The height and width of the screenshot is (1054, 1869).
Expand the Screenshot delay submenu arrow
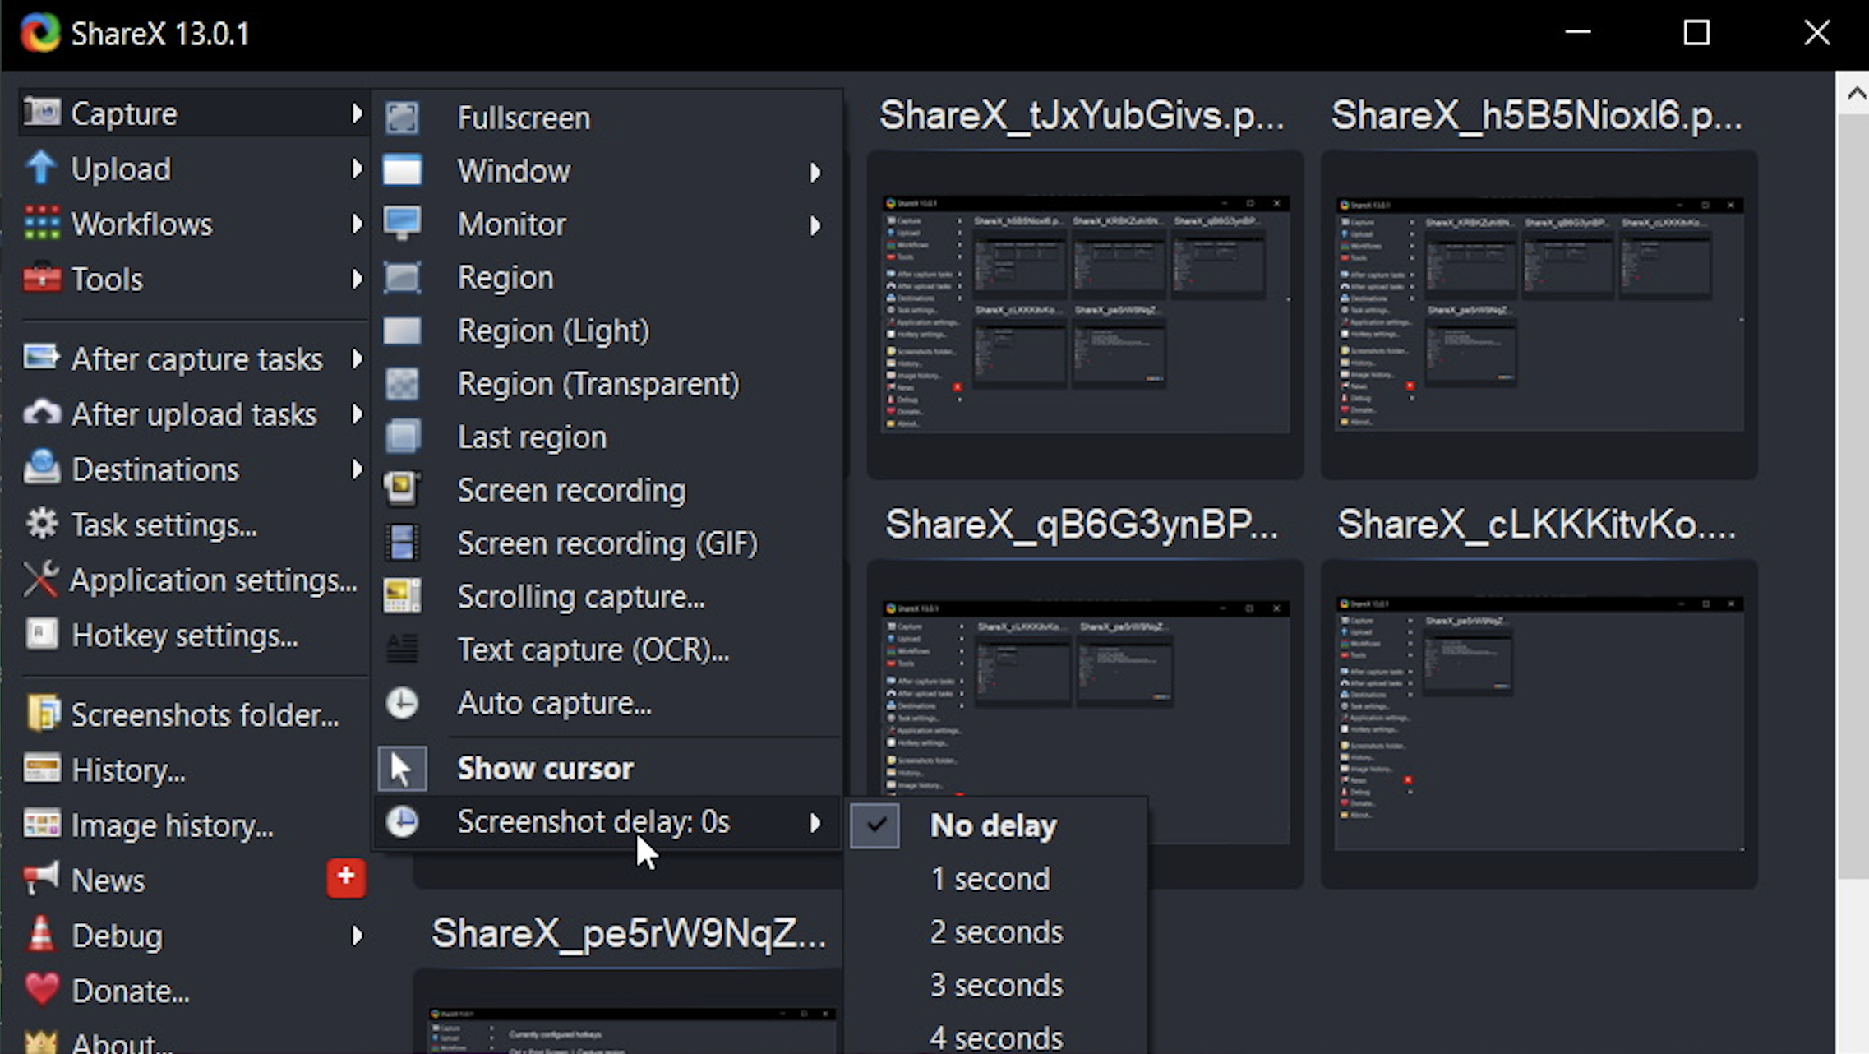(x=815, y=822)
